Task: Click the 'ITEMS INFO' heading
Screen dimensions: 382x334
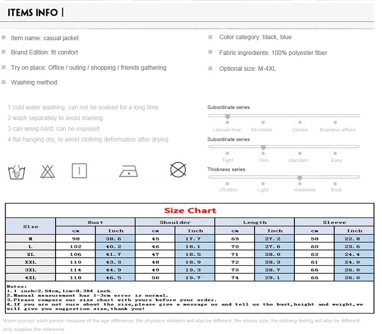Action: tap(33, 13)
